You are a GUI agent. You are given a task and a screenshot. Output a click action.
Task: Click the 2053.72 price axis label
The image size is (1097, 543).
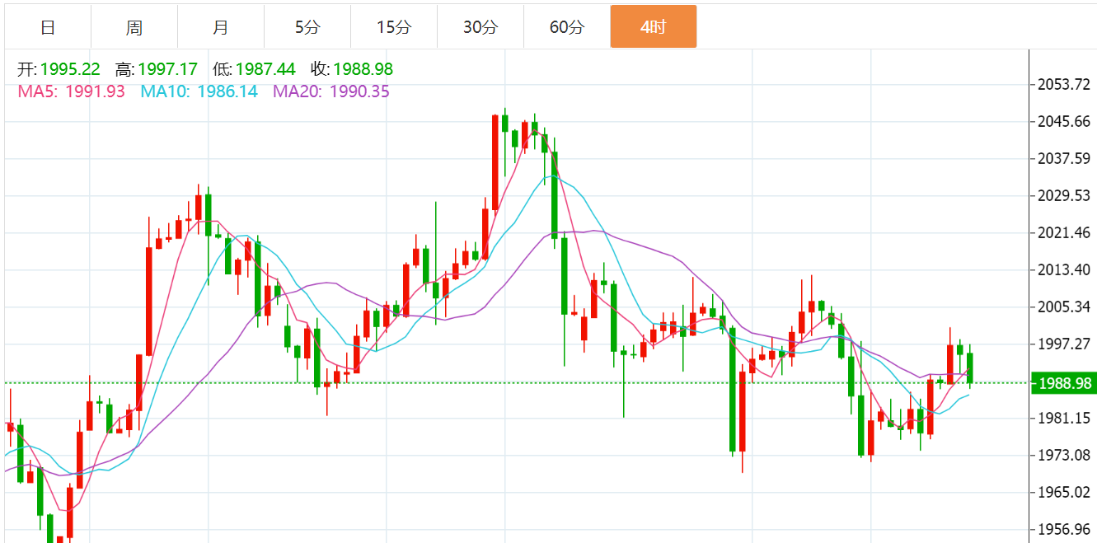(1064, 84)
